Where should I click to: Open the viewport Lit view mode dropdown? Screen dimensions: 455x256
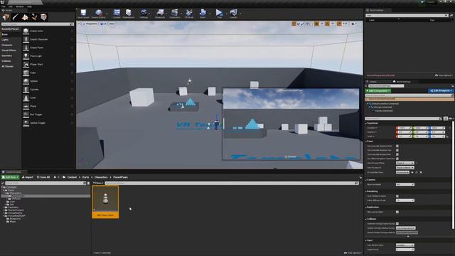coord(103,23)
